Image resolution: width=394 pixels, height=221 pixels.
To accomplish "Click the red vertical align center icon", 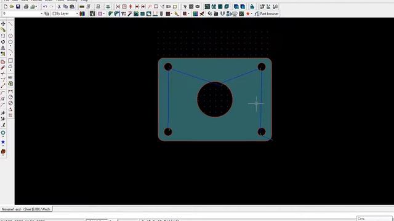I will tap(131, 7).
